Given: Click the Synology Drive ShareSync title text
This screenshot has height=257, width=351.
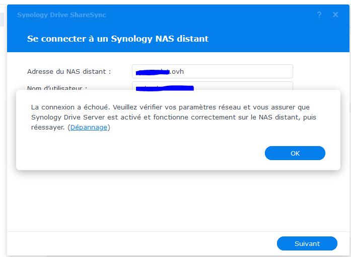Looking at the screenshot, I should coord(61,15).
